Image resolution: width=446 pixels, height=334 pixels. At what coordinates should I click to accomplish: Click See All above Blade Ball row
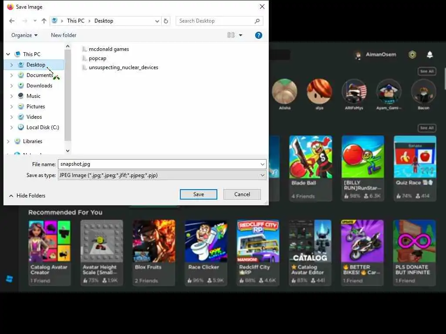427,128
